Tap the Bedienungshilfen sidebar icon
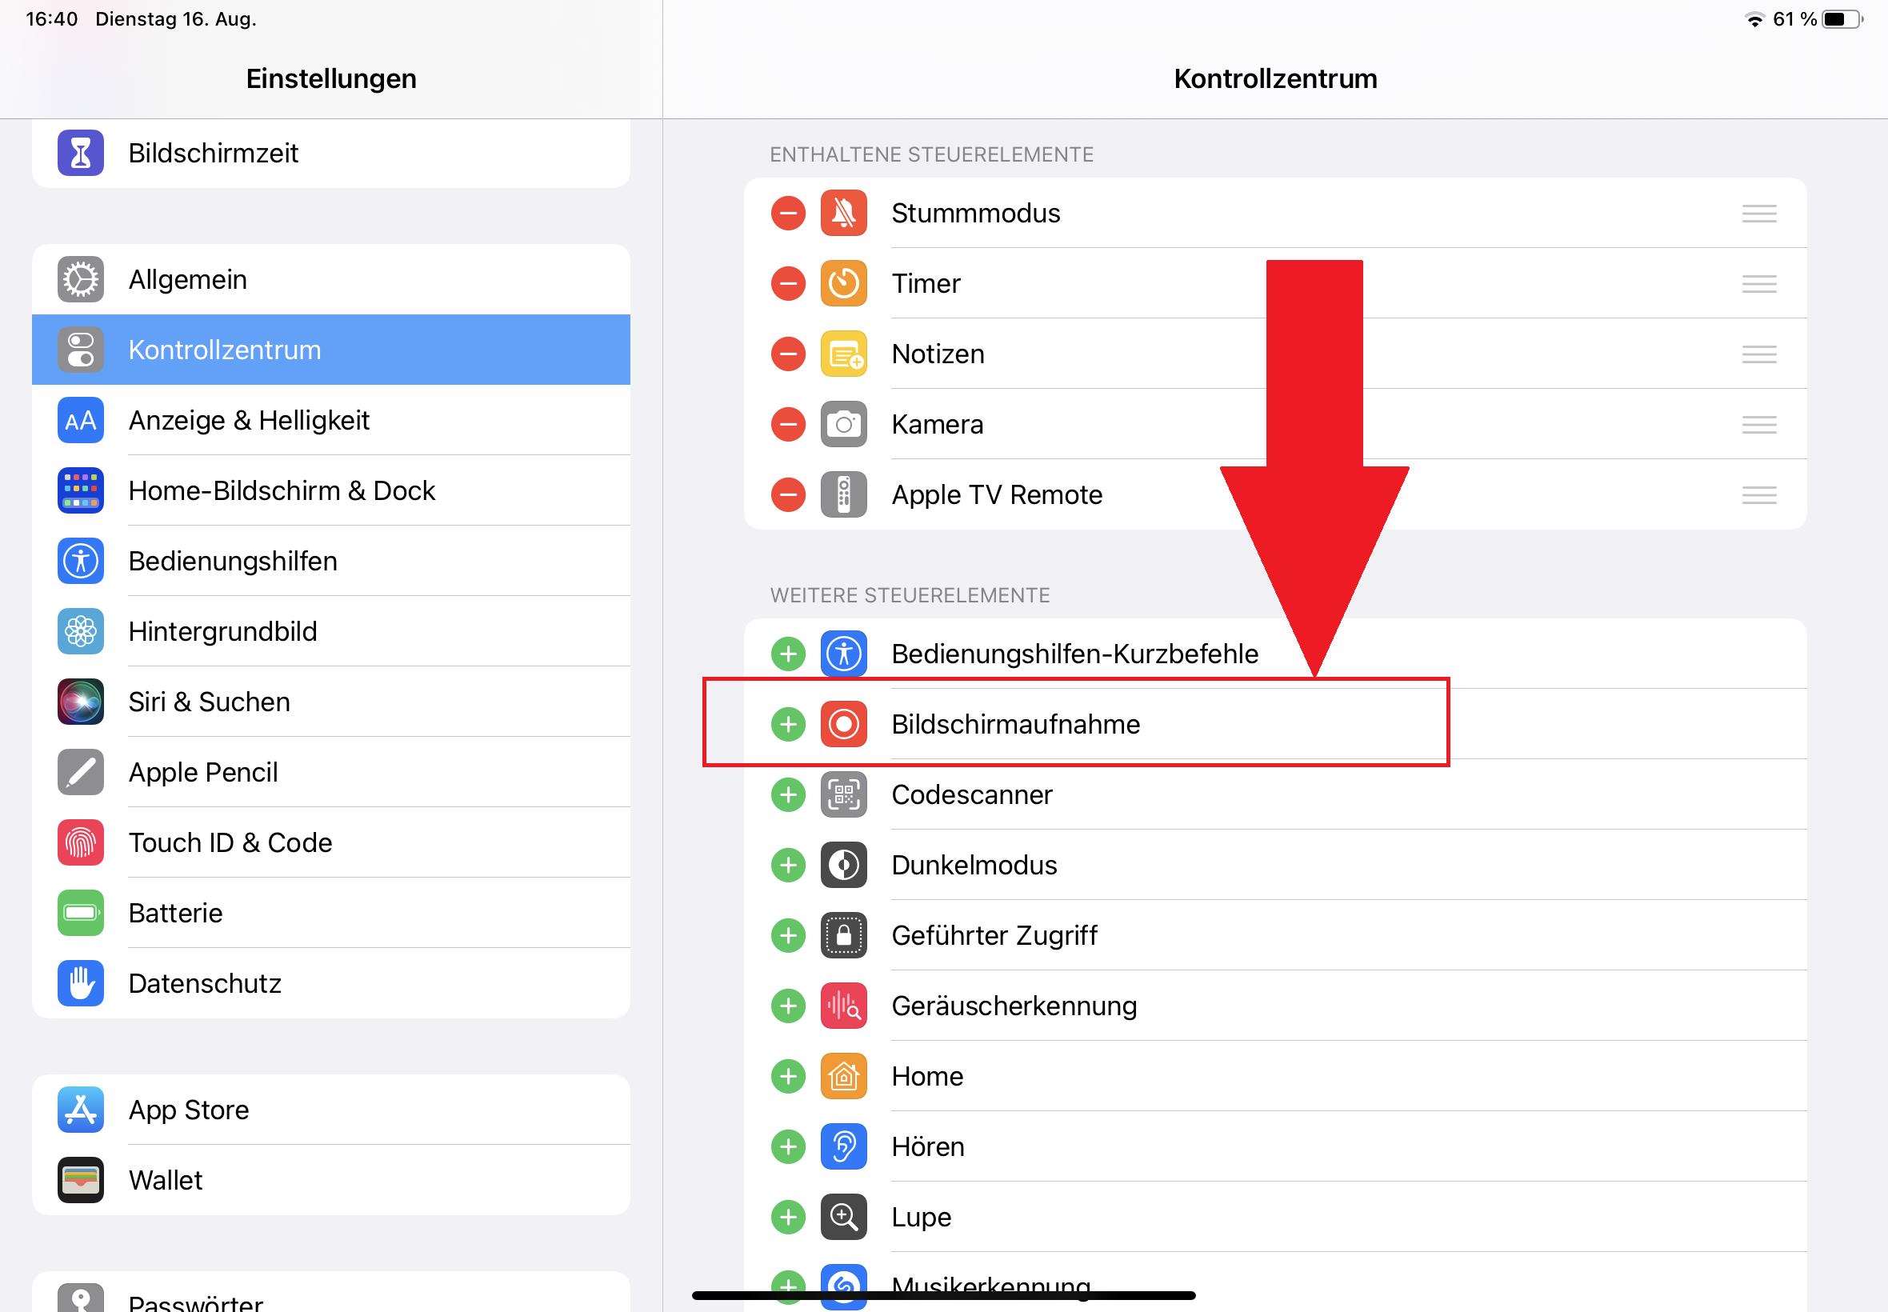Screen dimensions: 1888x1312 81,561
